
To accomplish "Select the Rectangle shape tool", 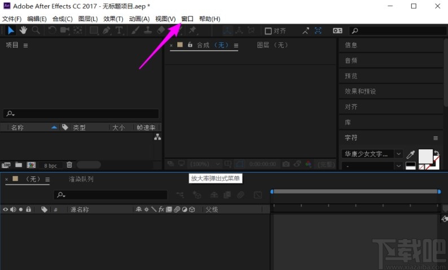I will click(94, 31).
